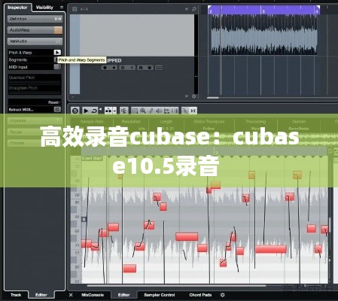Open the lower zone Editor tab

pyautogui.click(x=123, y=295)
